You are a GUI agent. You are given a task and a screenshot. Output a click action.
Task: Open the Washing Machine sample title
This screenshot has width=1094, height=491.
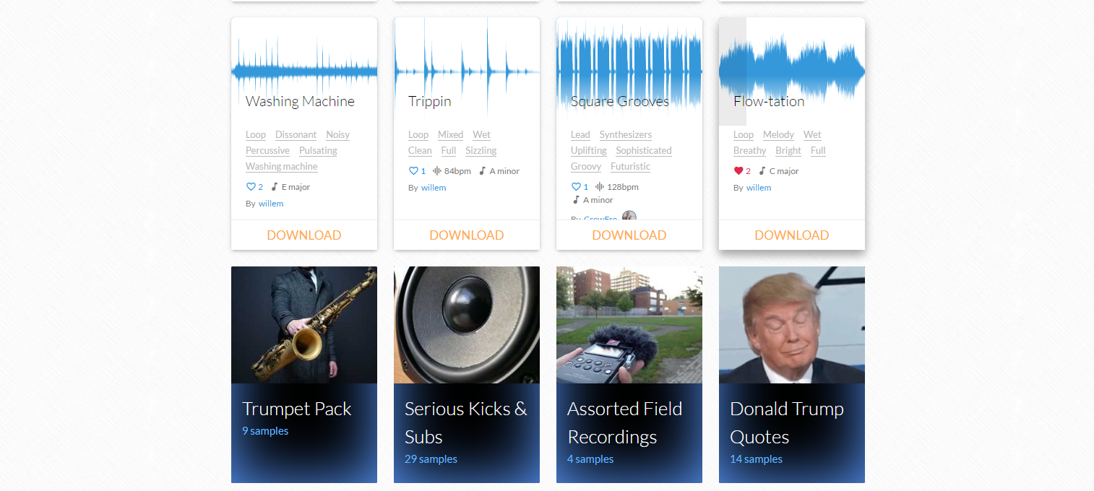pos(300,101)
